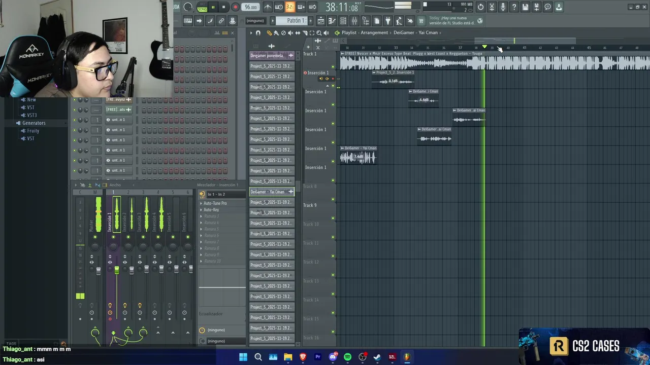Open Premiere Pro from the taskbar
This screenshot has width=650, height=365.
[318, 357]
